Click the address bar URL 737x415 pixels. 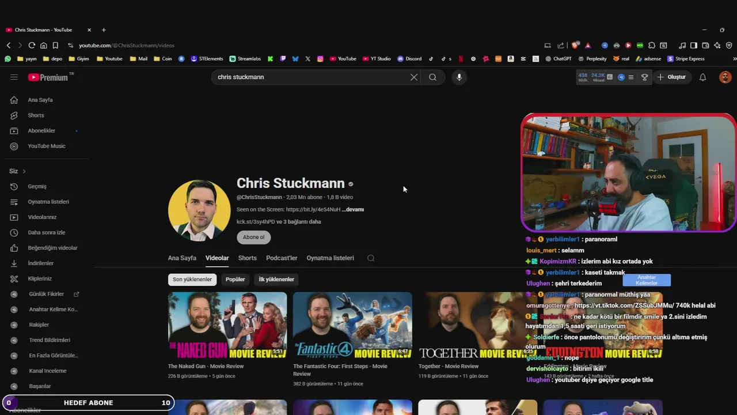127,46
